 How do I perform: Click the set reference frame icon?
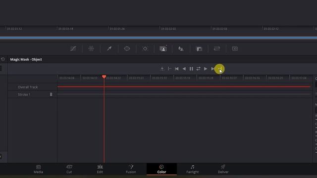(169, 69)
